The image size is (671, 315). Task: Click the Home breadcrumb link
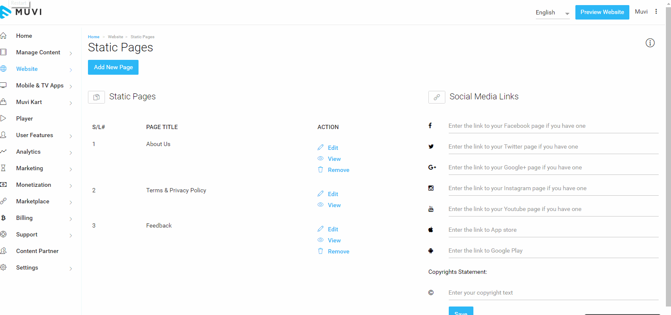point(93,37)
